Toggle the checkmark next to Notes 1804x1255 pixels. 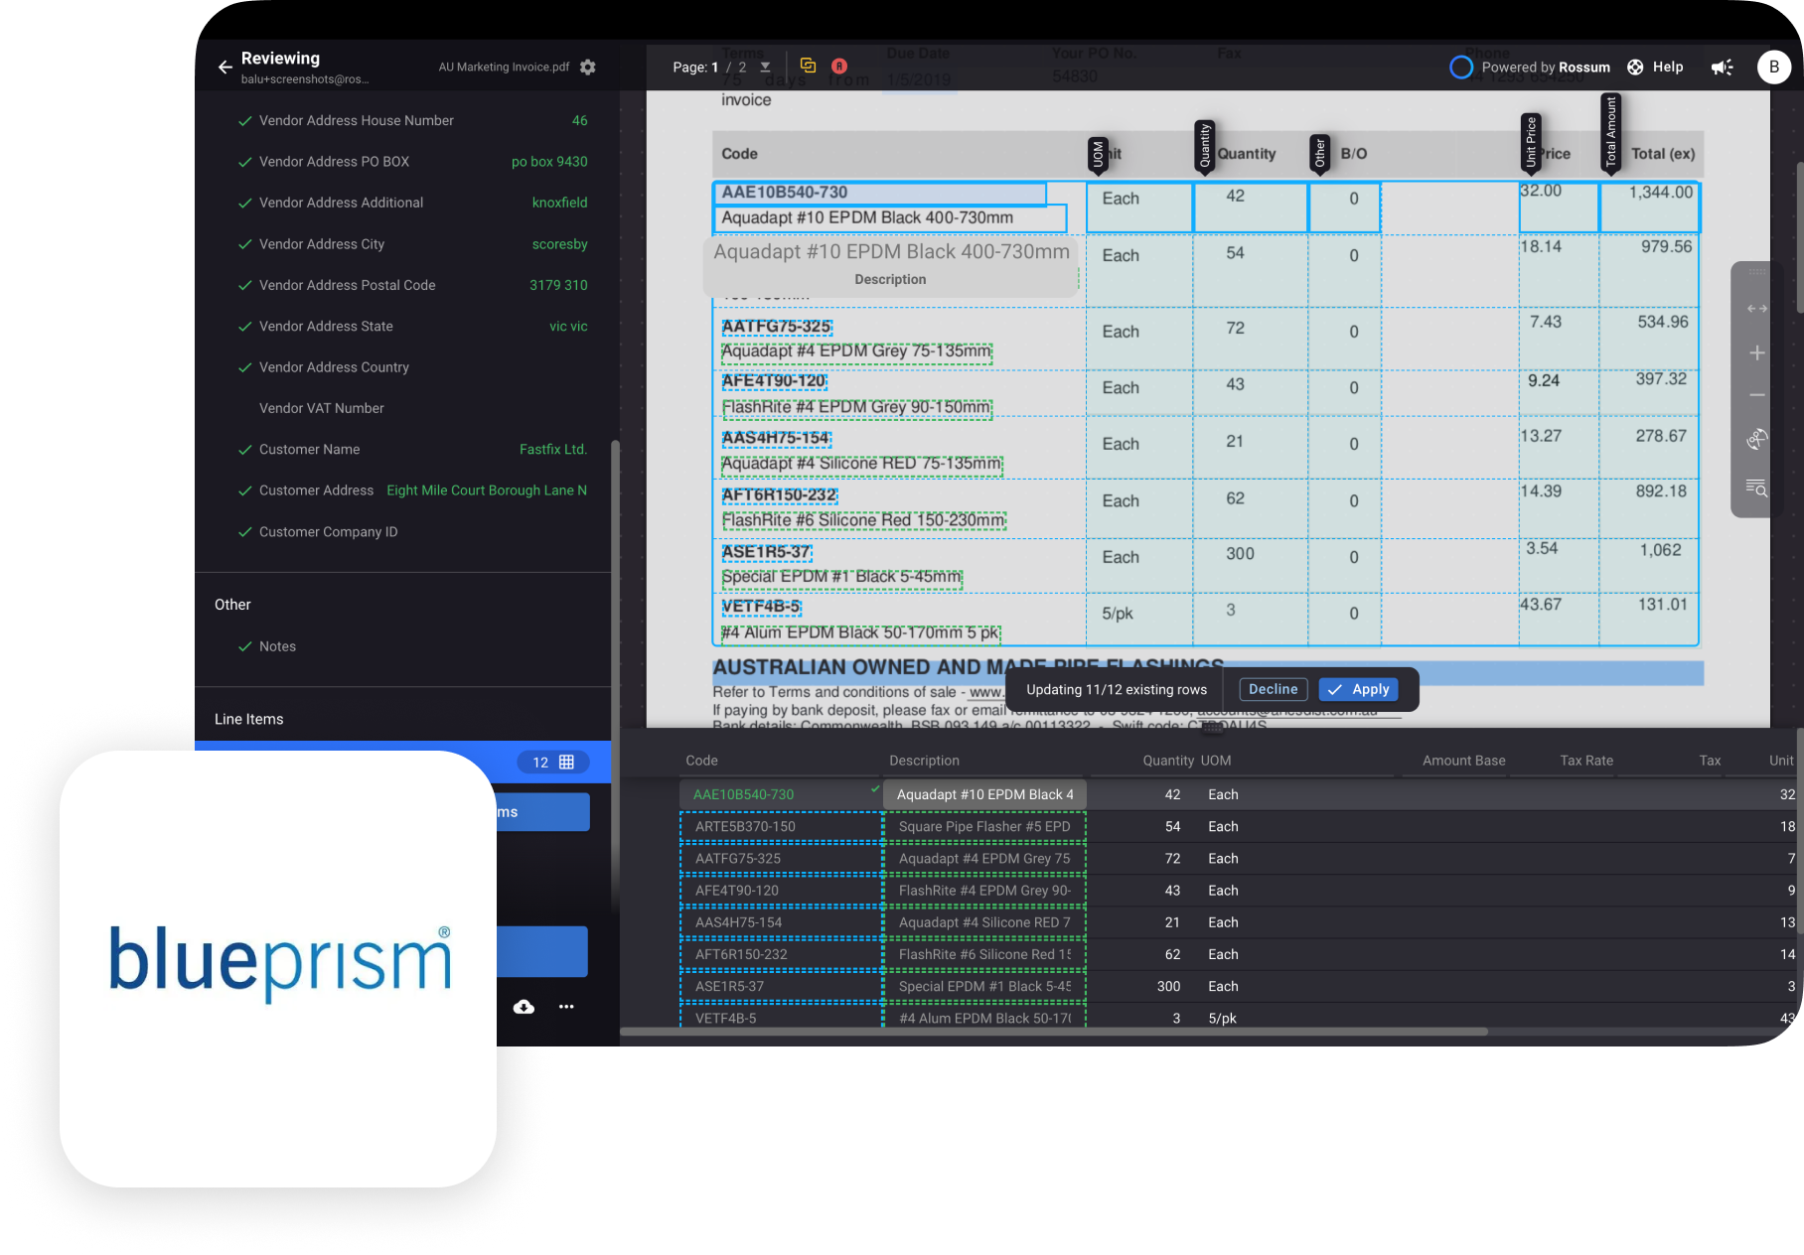click(x=245, y=645)
